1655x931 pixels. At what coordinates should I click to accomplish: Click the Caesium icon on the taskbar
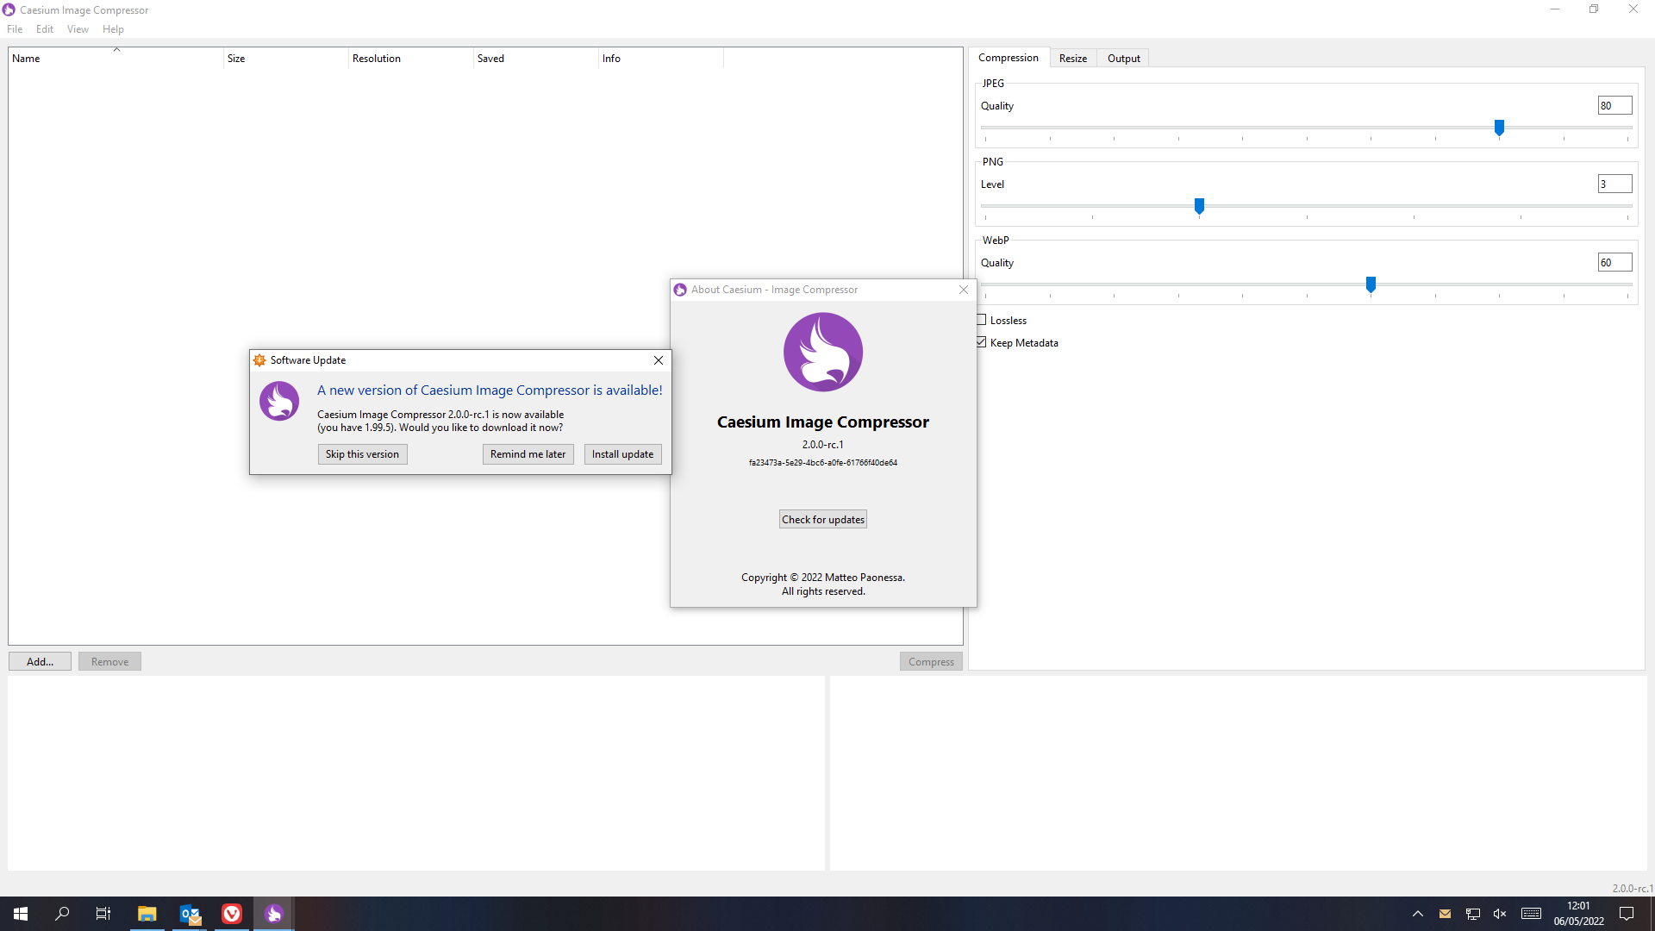click(272, 913)
